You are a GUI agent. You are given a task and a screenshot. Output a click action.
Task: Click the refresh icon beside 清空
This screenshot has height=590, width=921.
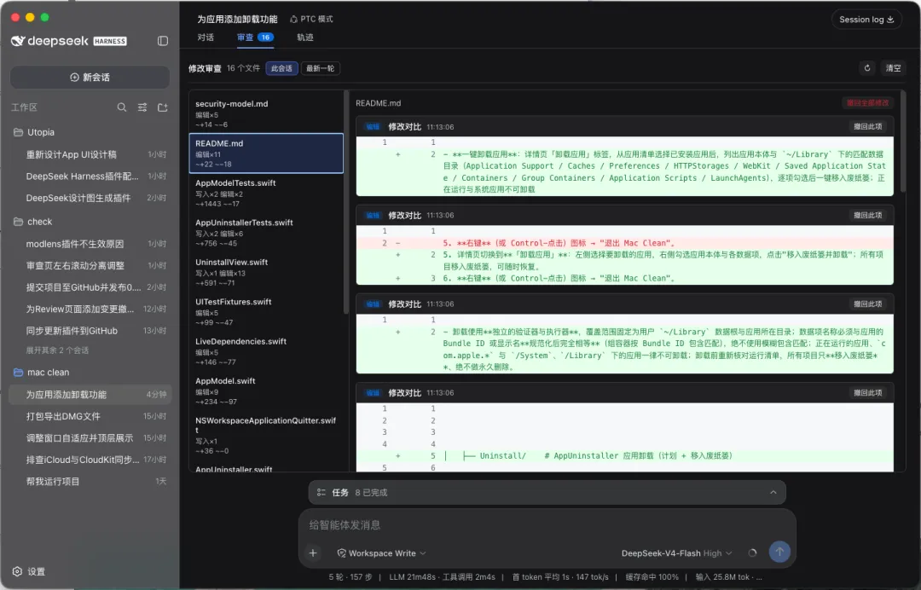(867, 68)
